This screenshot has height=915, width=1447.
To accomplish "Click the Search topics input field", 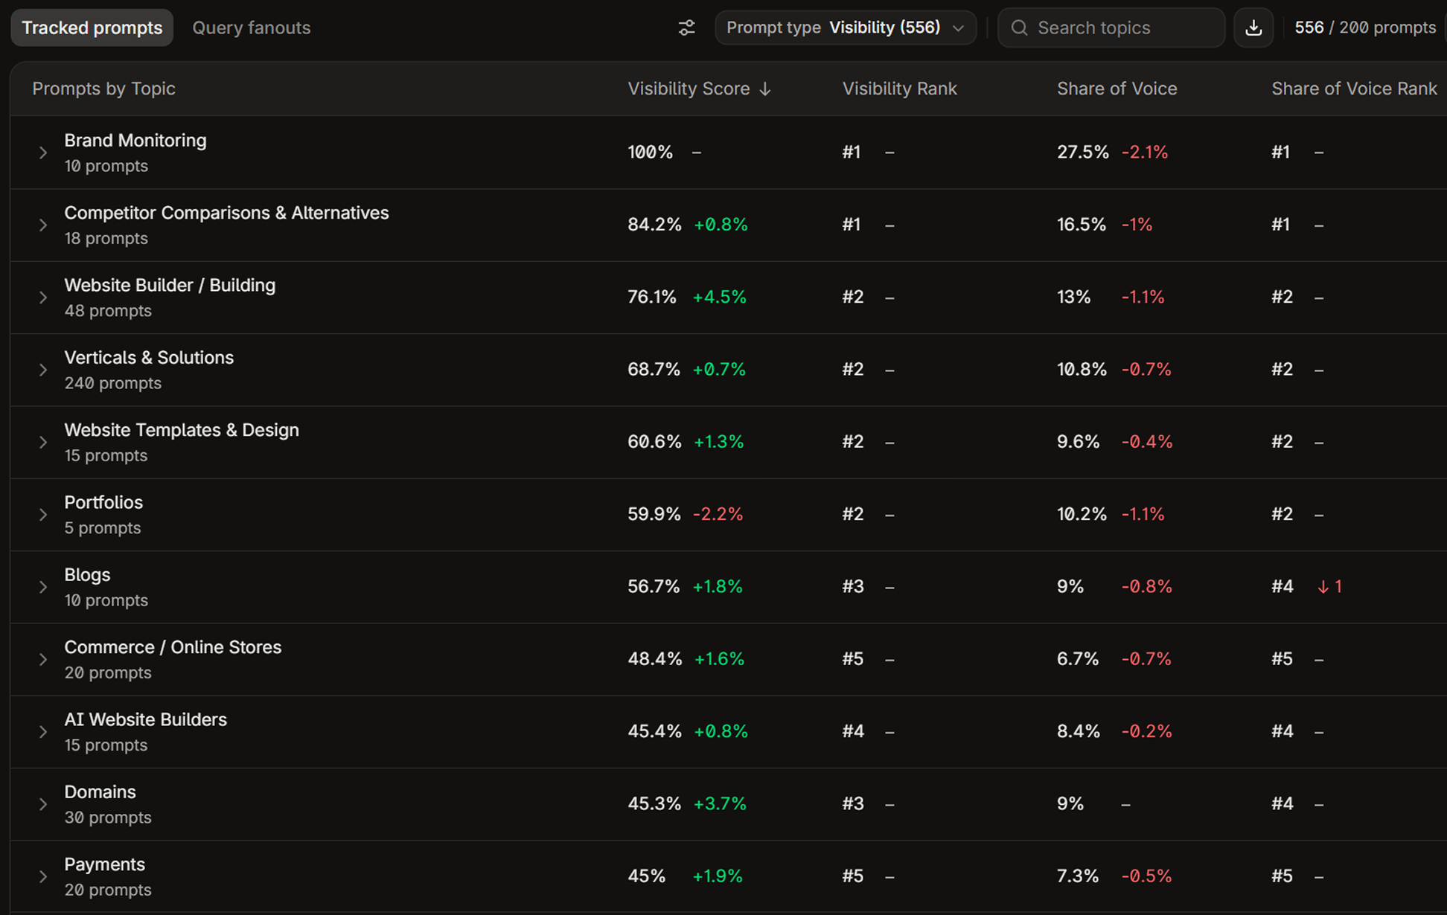I will (1111, 28).
